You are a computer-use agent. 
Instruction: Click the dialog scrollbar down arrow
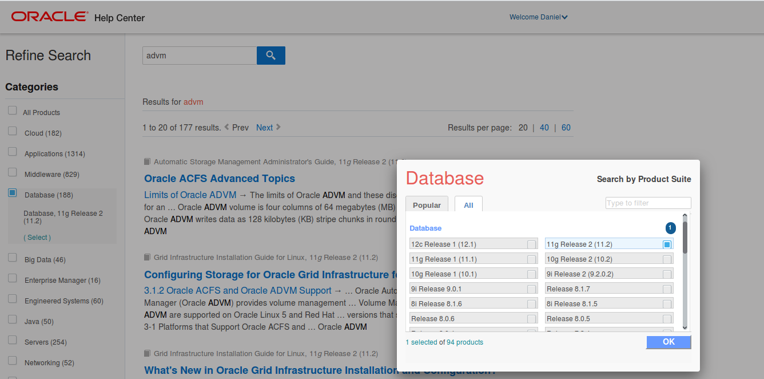click(685, 327)
